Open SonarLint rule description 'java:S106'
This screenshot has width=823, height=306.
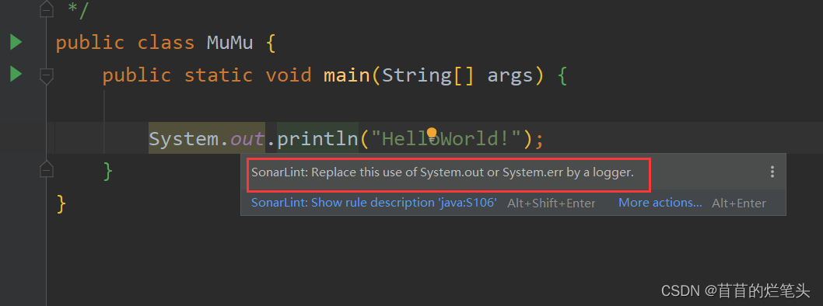(x=373, y=203)
